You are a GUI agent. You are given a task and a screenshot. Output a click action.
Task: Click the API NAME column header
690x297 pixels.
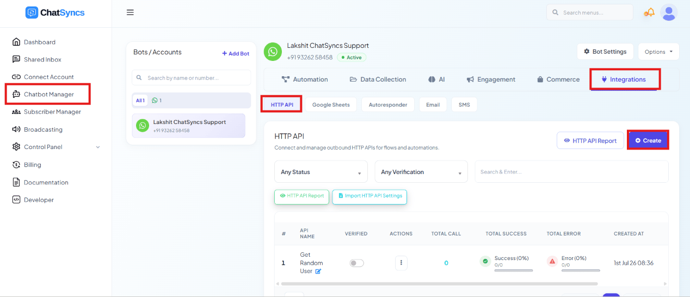pos(307,233)
